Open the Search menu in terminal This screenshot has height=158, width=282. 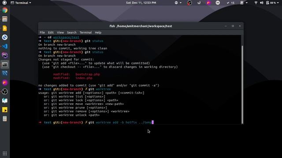coord(72,32)
